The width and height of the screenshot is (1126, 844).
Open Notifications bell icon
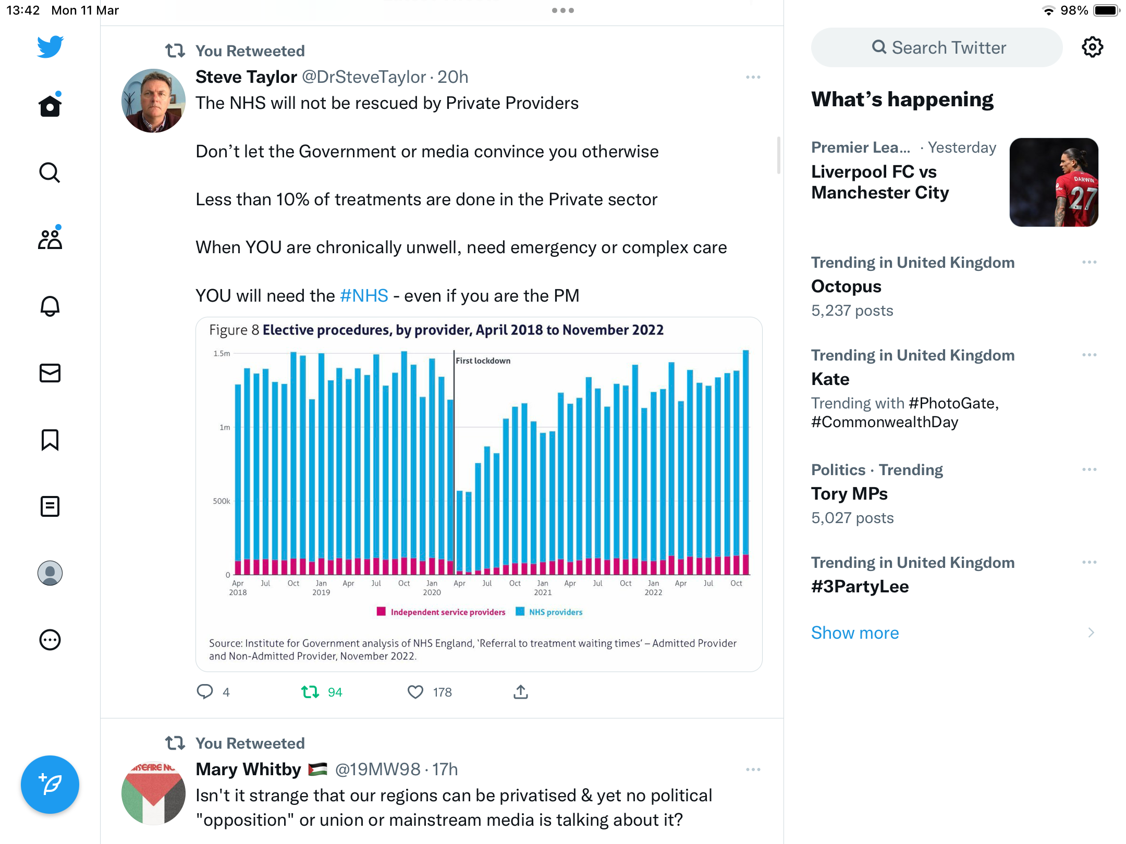click(50, 306)
